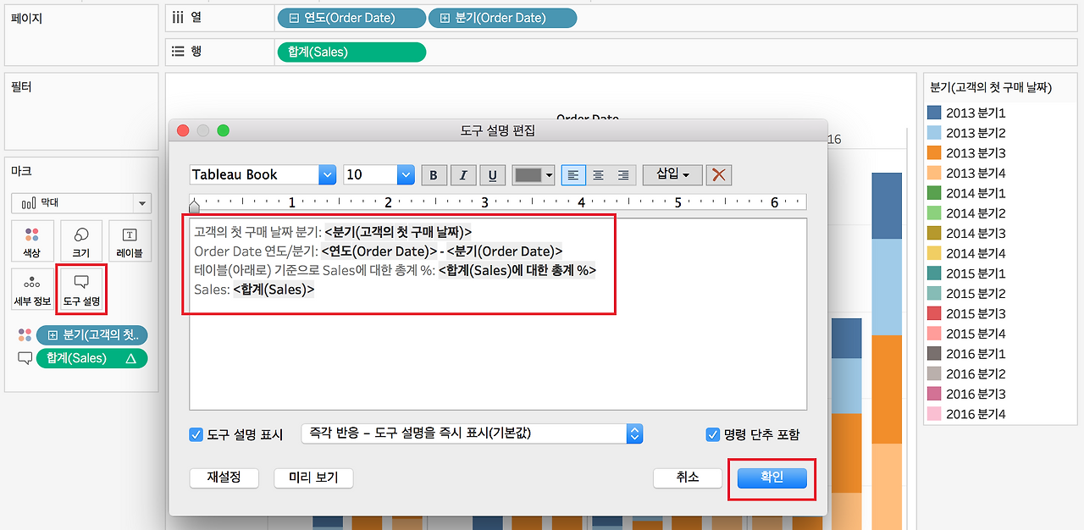Open the 막대 mark type dropdown
Viewport: 1084px width, 530px height.
81,203
